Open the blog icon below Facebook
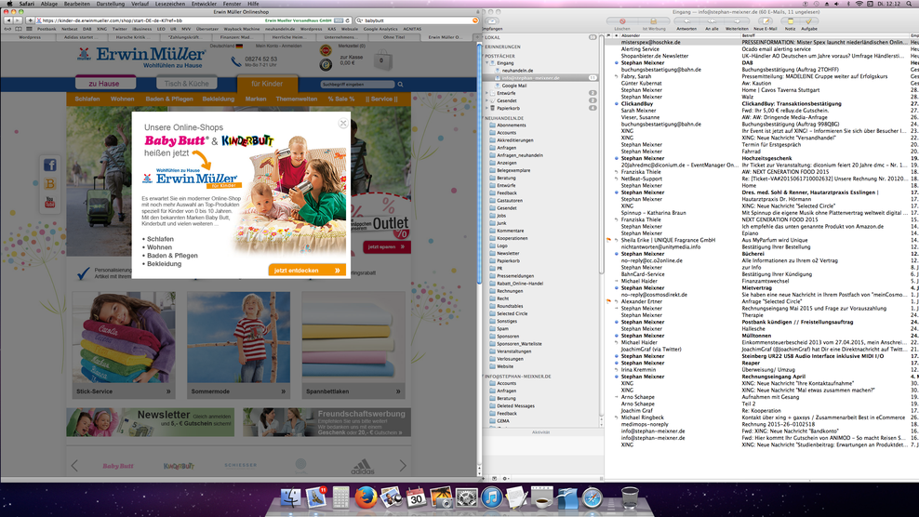The image size is (919, 517). click(x=50, y=184)
